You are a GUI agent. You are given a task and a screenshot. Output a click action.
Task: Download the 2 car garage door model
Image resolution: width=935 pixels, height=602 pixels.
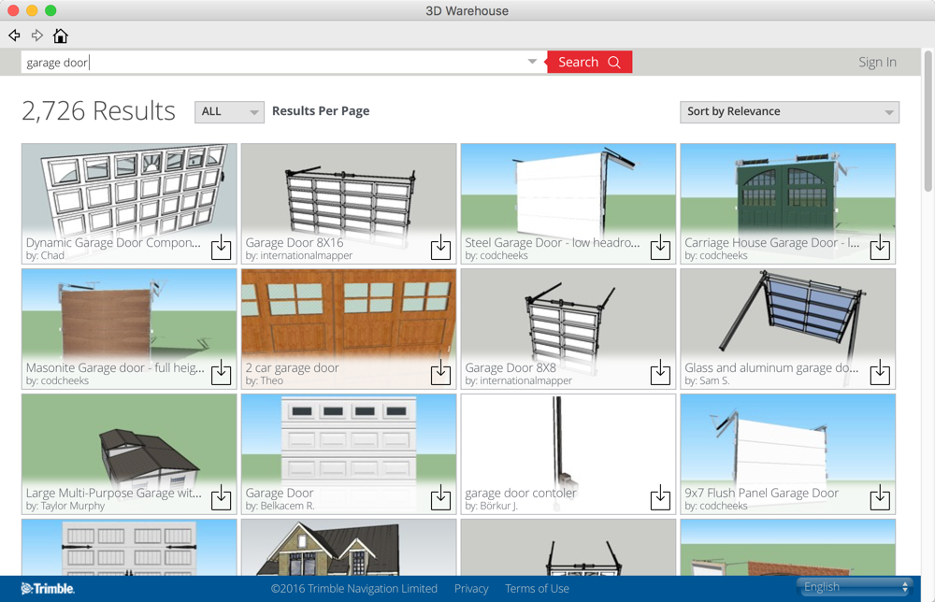440,372
